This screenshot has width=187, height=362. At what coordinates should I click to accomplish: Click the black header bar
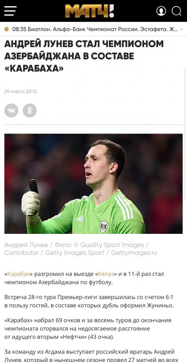(93, 11)
